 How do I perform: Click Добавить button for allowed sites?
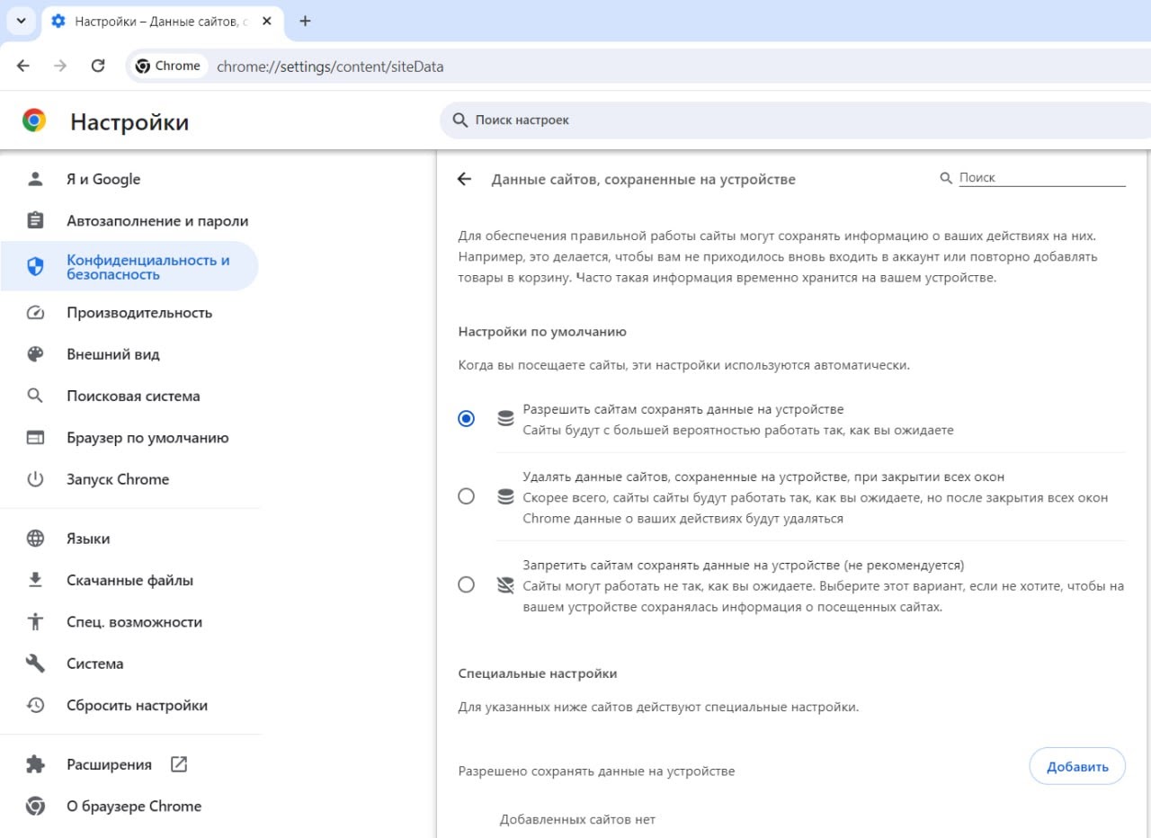[1077, 766]
